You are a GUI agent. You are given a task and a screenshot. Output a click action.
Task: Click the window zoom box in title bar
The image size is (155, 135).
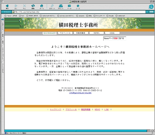pos(151,2)
